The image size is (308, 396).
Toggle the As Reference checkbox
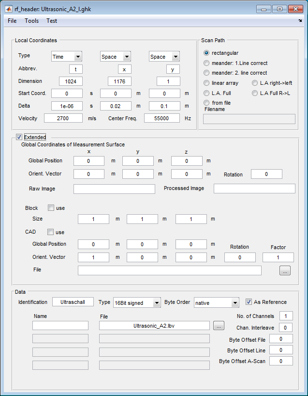coord(249,302)
